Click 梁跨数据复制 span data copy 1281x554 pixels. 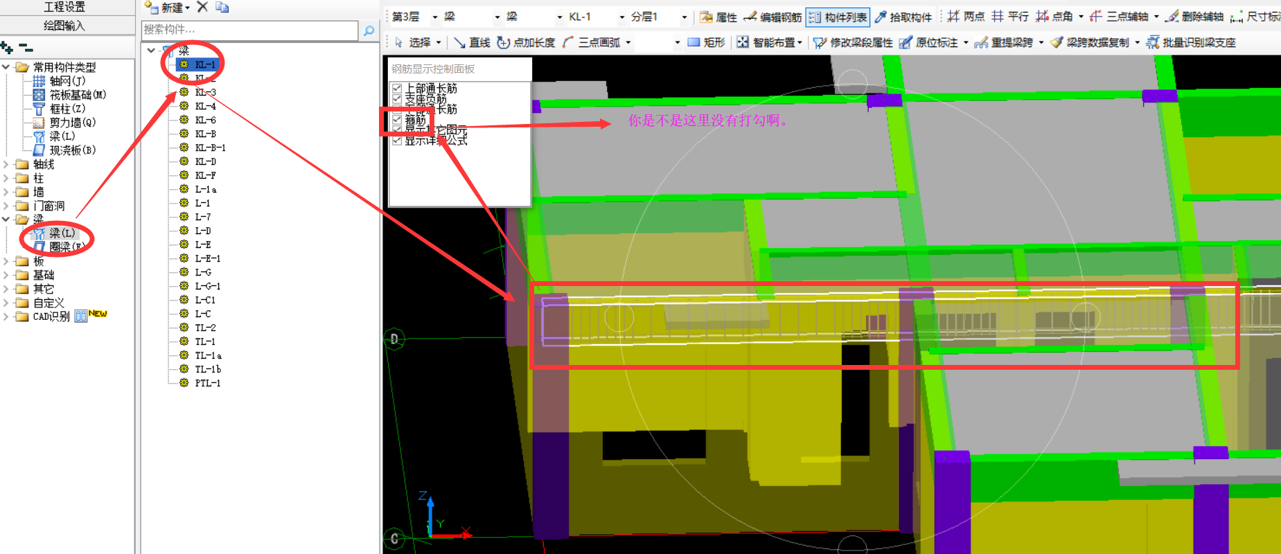pos(1089,42)
